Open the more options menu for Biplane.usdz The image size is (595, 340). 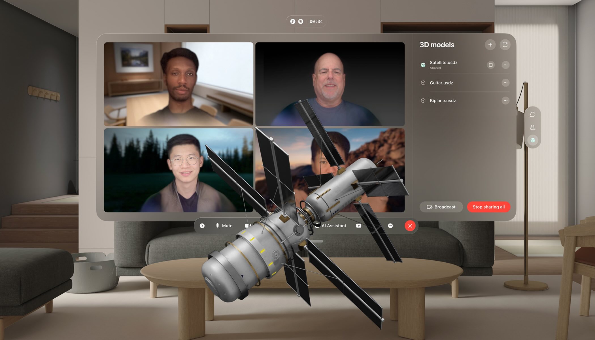[x=505, y=100]
